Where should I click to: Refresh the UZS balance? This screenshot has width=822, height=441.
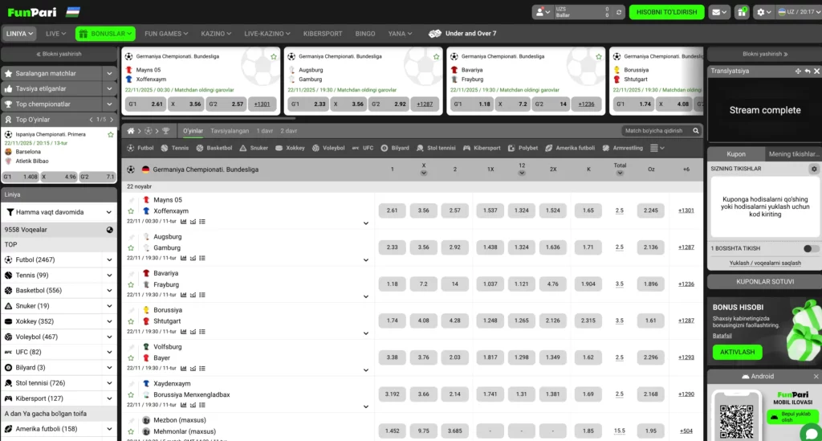tap(617, 12)
